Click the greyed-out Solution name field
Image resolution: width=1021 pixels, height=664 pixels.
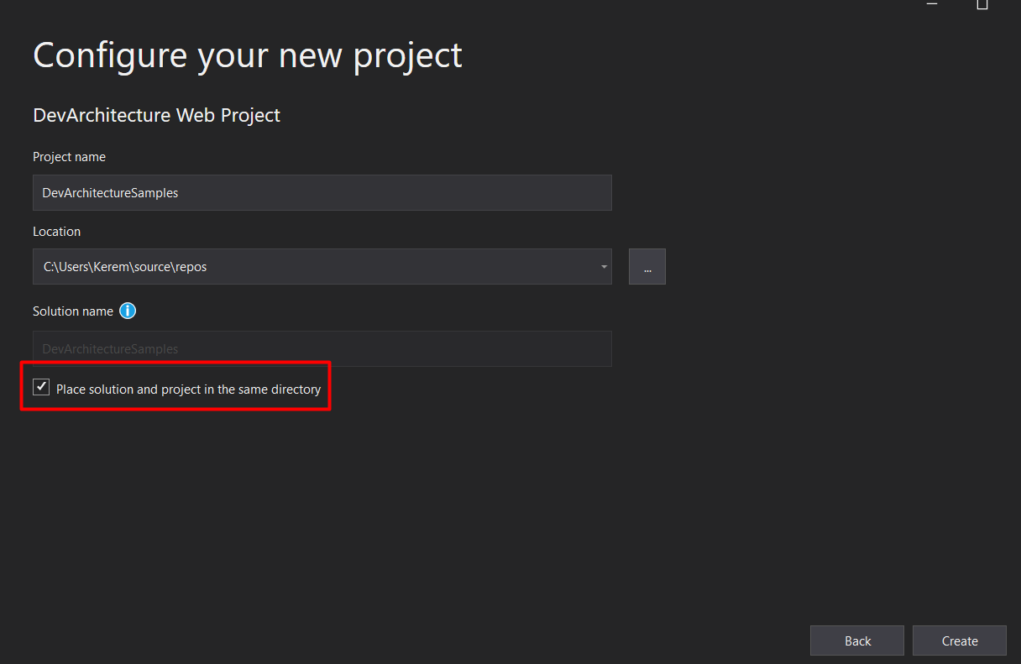pos(322,348)
